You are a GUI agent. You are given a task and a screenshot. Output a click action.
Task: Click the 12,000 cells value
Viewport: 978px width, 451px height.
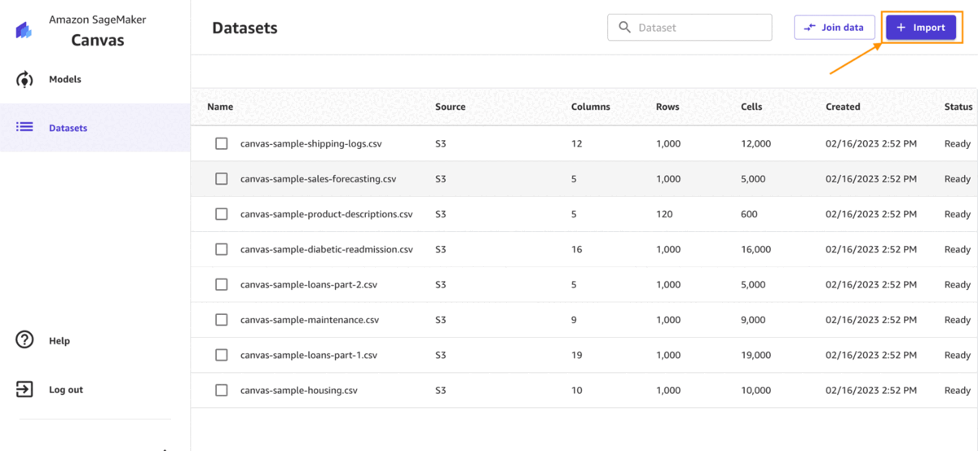756,143
